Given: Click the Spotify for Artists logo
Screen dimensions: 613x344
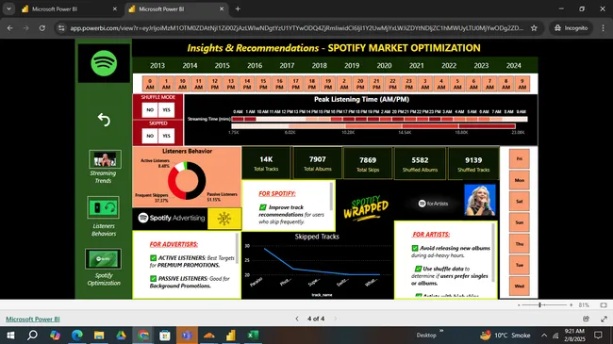Looking at the screenshot, I should pos(433,204).
